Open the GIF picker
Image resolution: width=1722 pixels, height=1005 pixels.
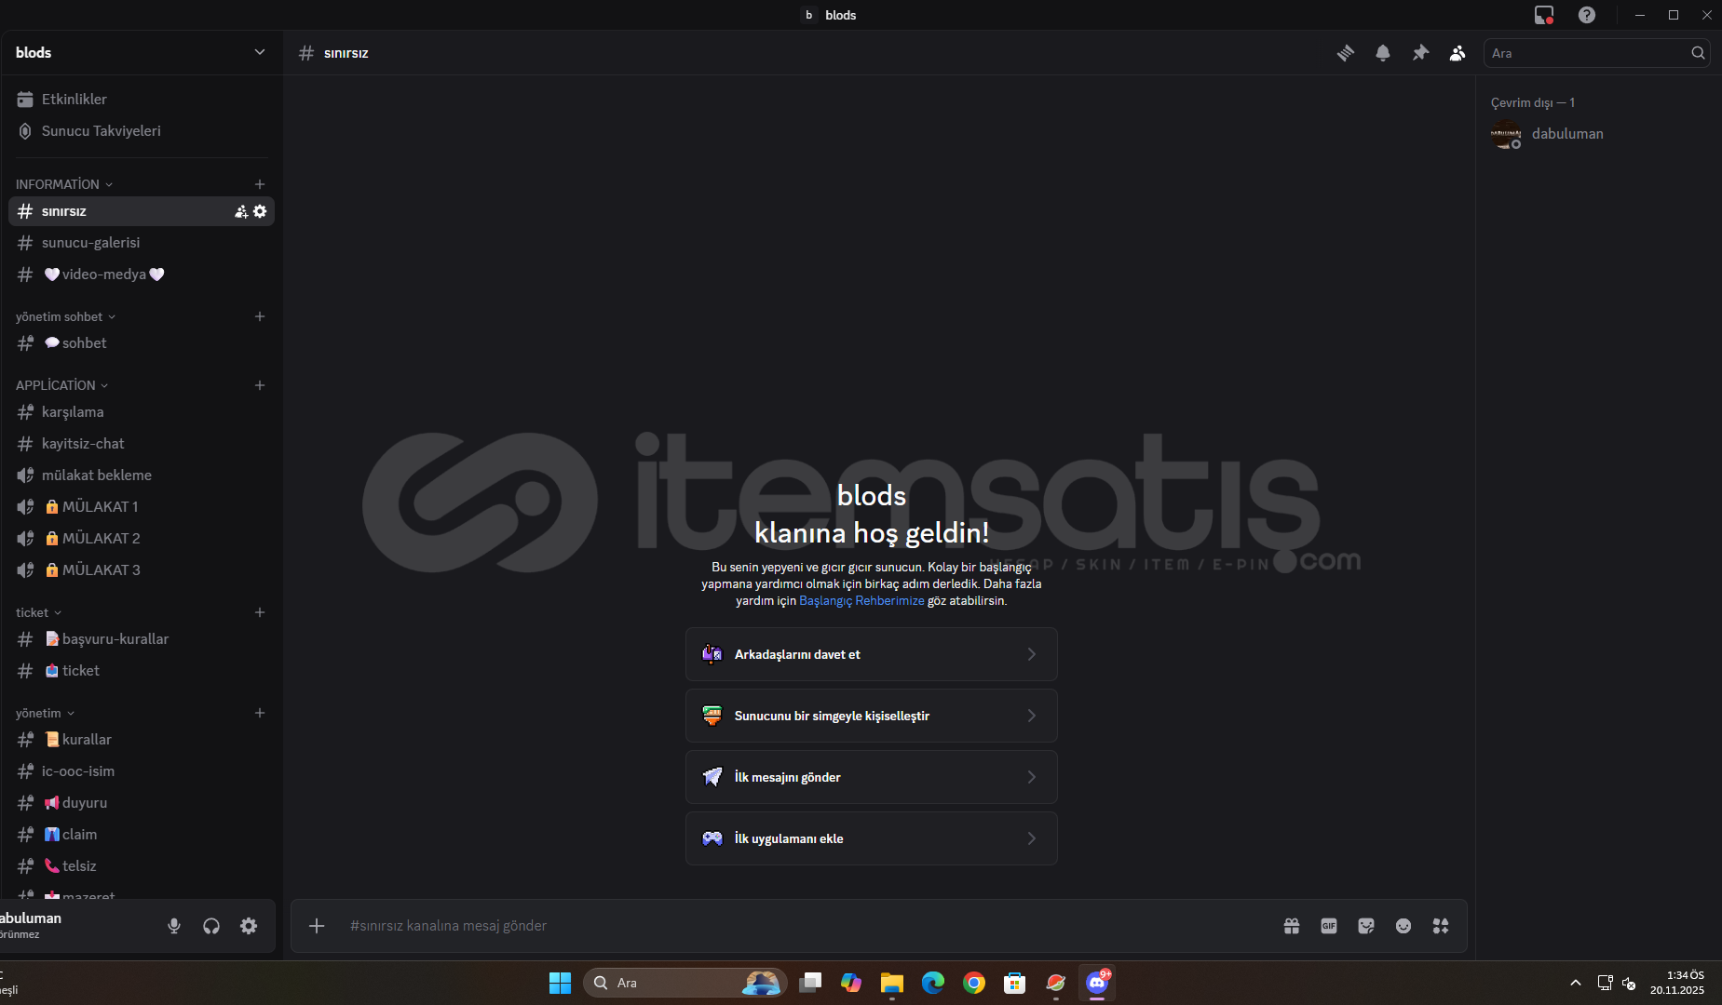pos(1329,926)
